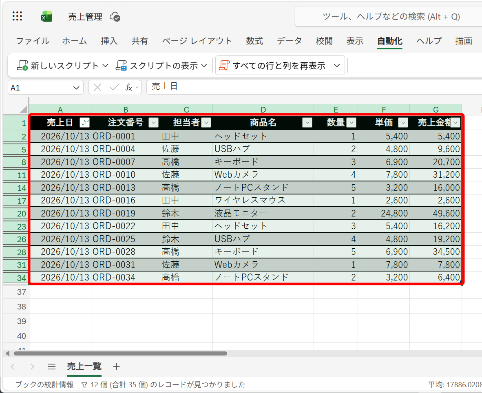Click 鈴木 in the ORD-0025 row
Viewport: 482px width, 393px height.
(x=186, y=239)
